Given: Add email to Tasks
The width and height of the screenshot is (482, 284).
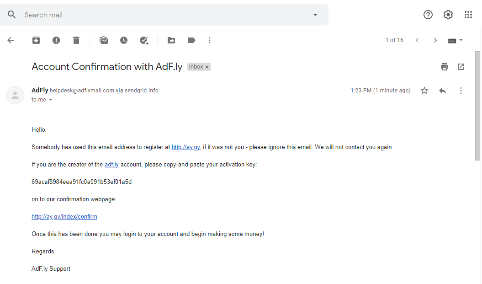Looking at the screenshot, I should click(144, 40).
